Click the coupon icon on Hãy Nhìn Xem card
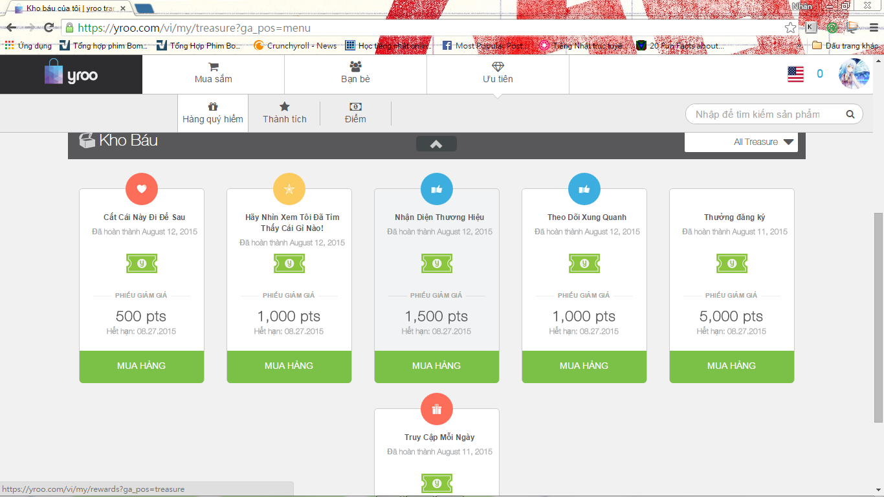 point(289,263)
